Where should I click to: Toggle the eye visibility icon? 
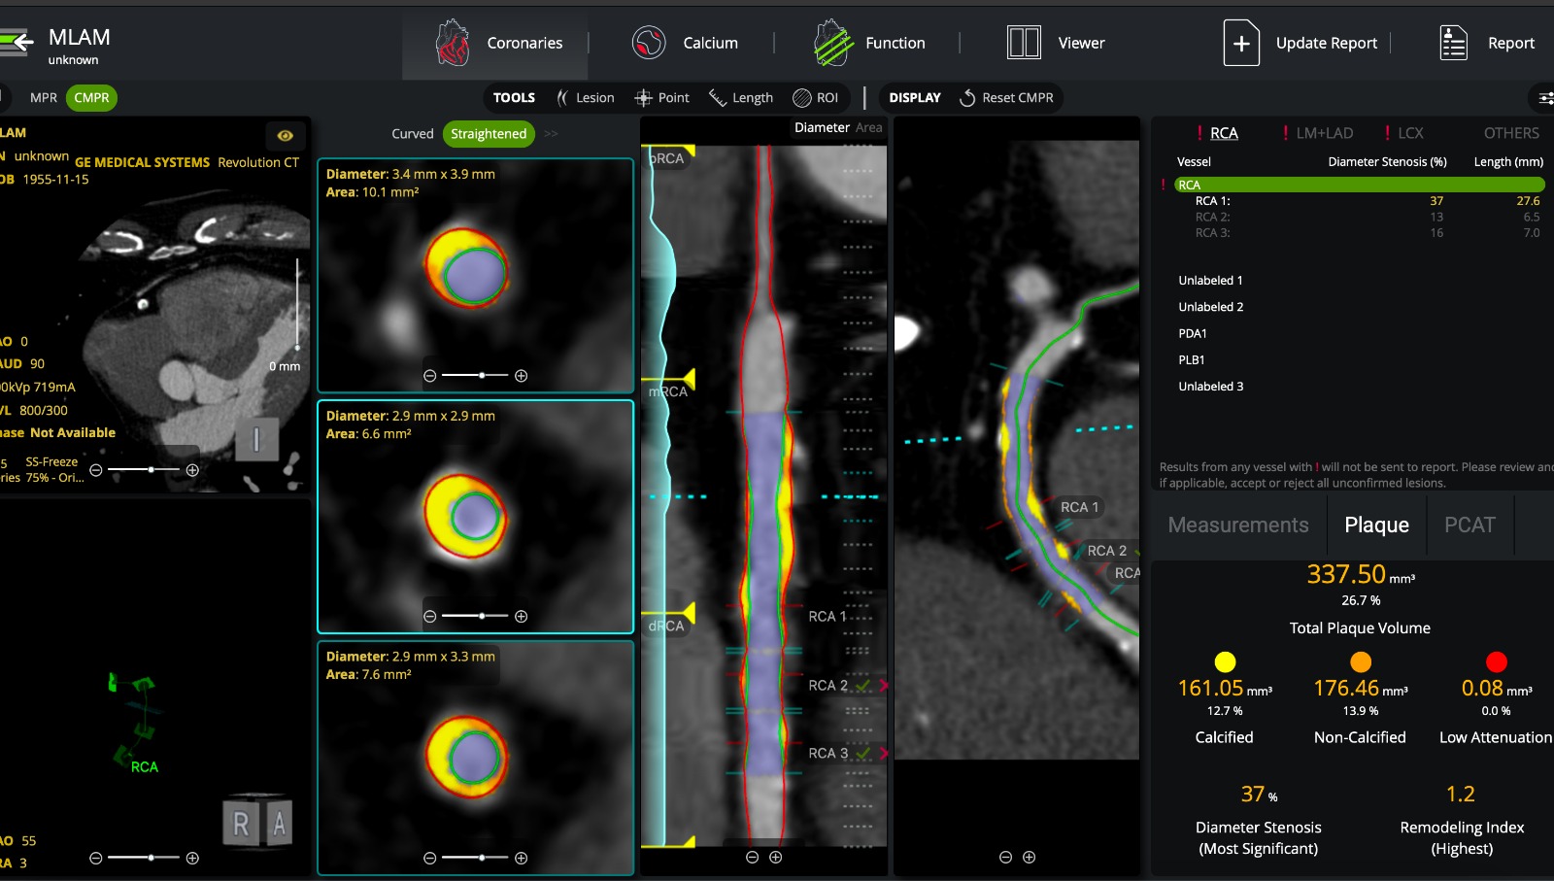(285, 136)
